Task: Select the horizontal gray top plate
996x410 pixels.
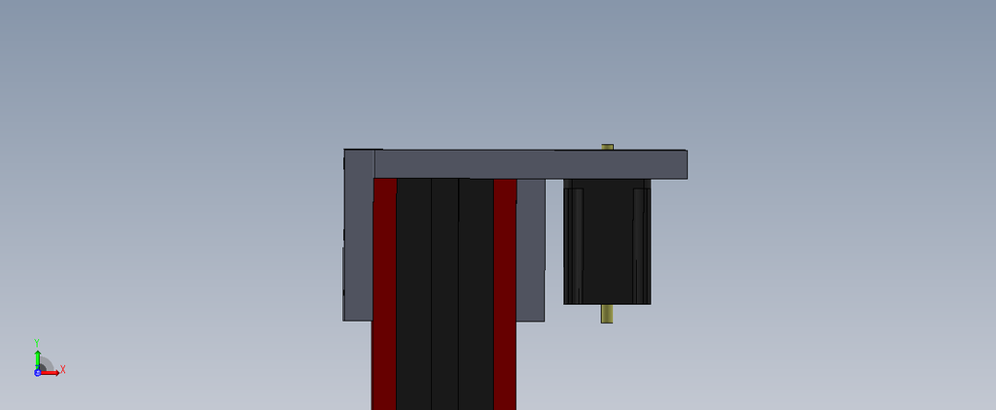Action: point(530,163)
